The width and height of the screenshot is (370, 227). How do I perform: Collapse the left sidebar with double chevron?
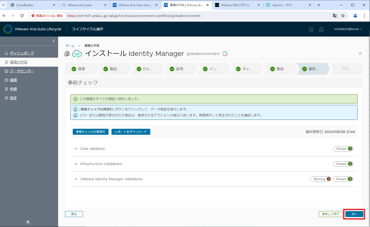53,41
